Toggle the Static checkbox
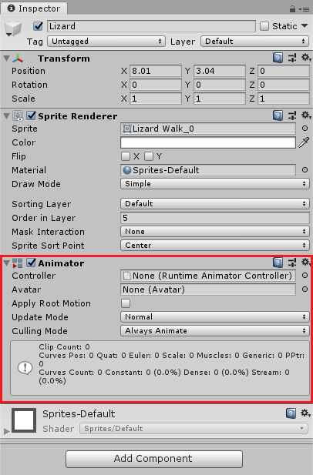The height and width of the screenshot is (475, 313). coord(264,26)
